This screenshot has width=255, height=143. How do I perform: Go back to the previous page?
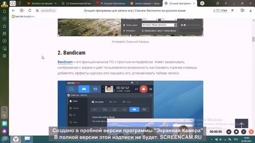[13, 11]
